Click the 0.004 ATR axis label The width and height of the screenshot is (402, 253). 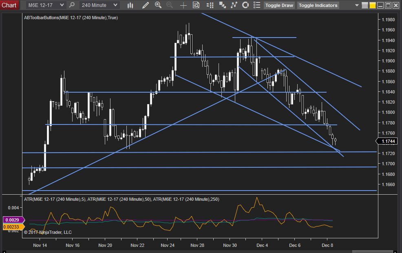point(13,208)
